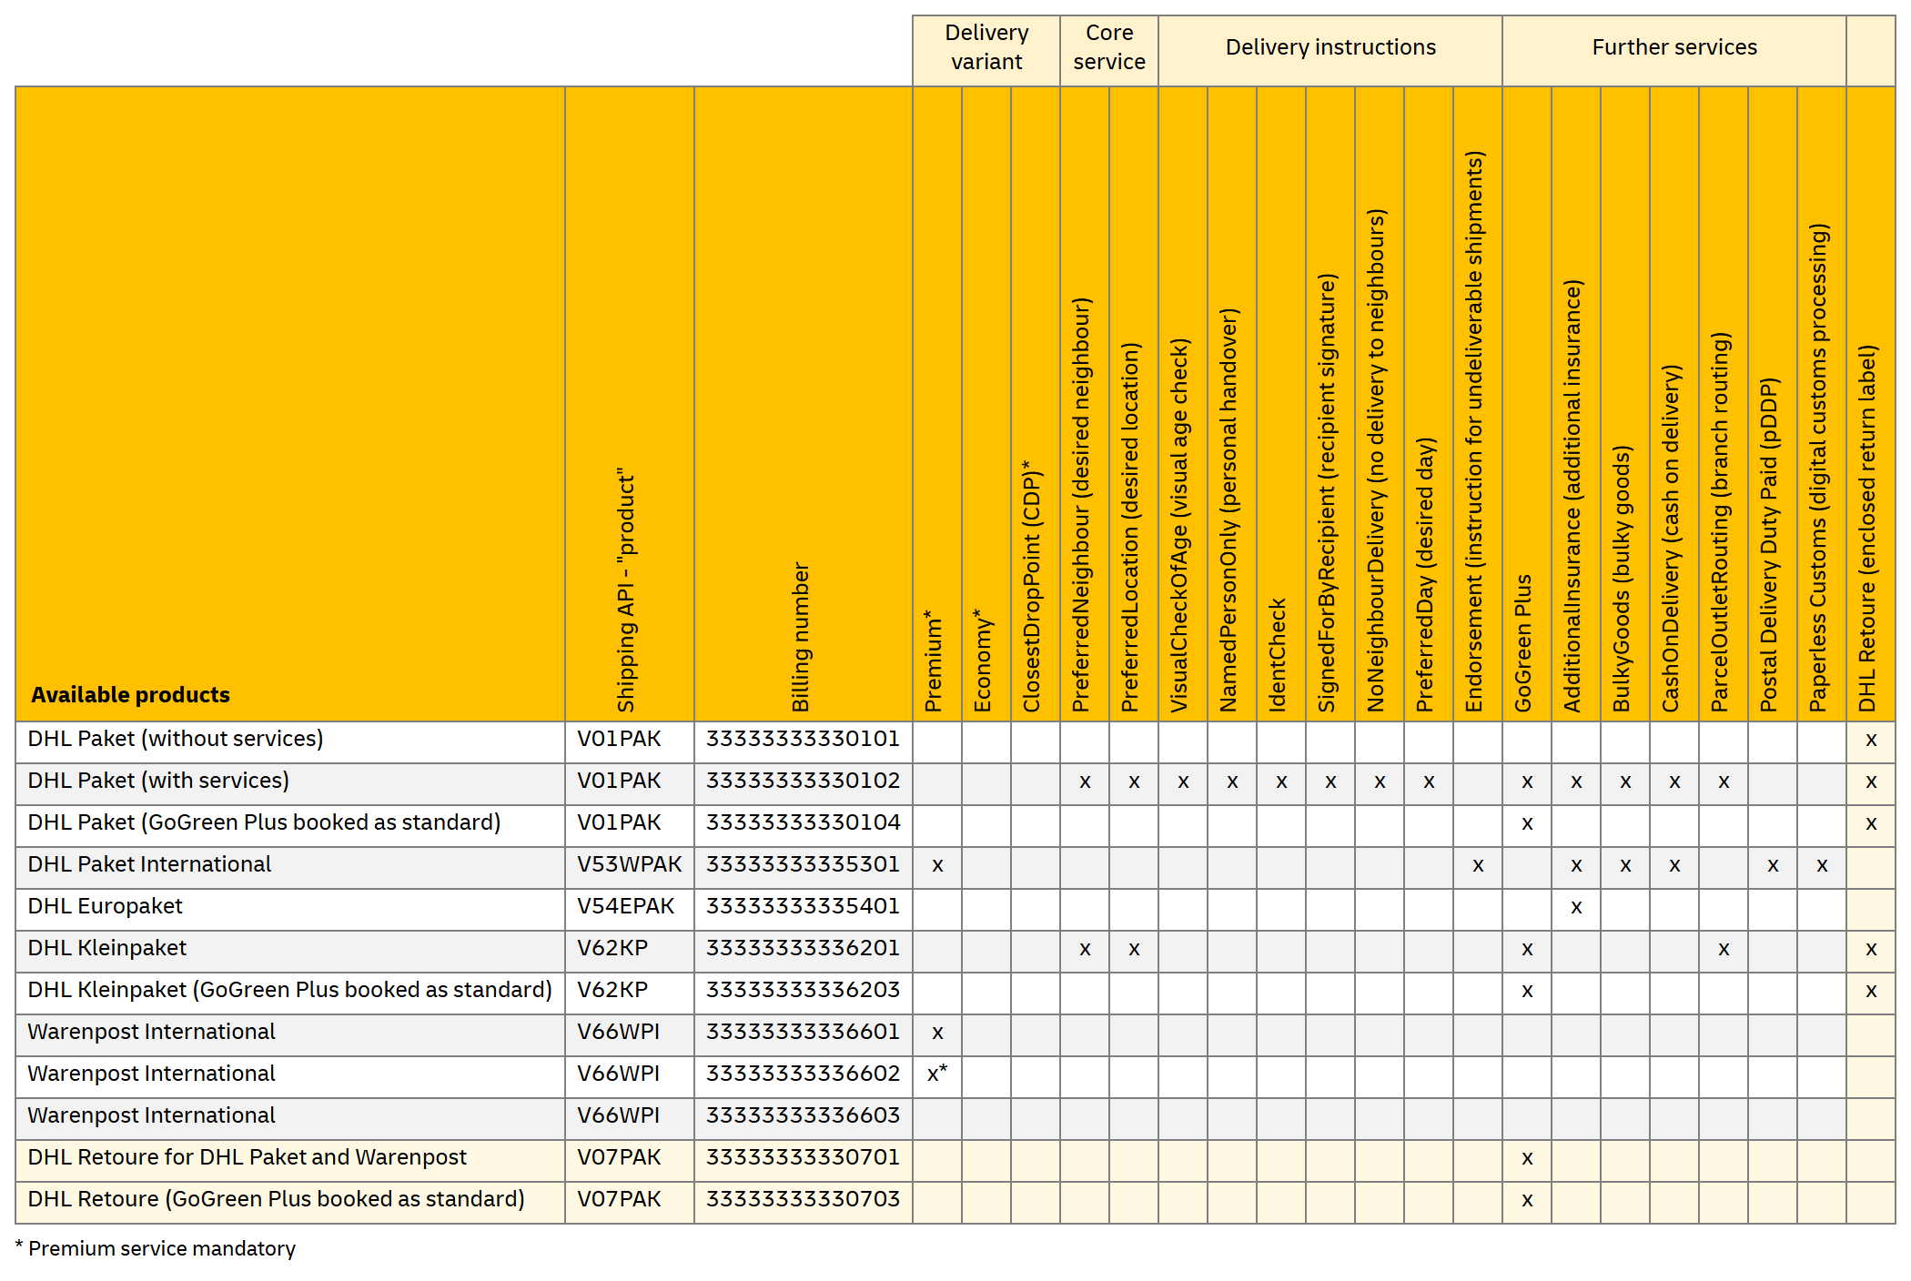This screenshot has width=1911, height=1281.
Task: Click the '* Premium service mandatory' footnote
Action: (x=156, y=1248)
